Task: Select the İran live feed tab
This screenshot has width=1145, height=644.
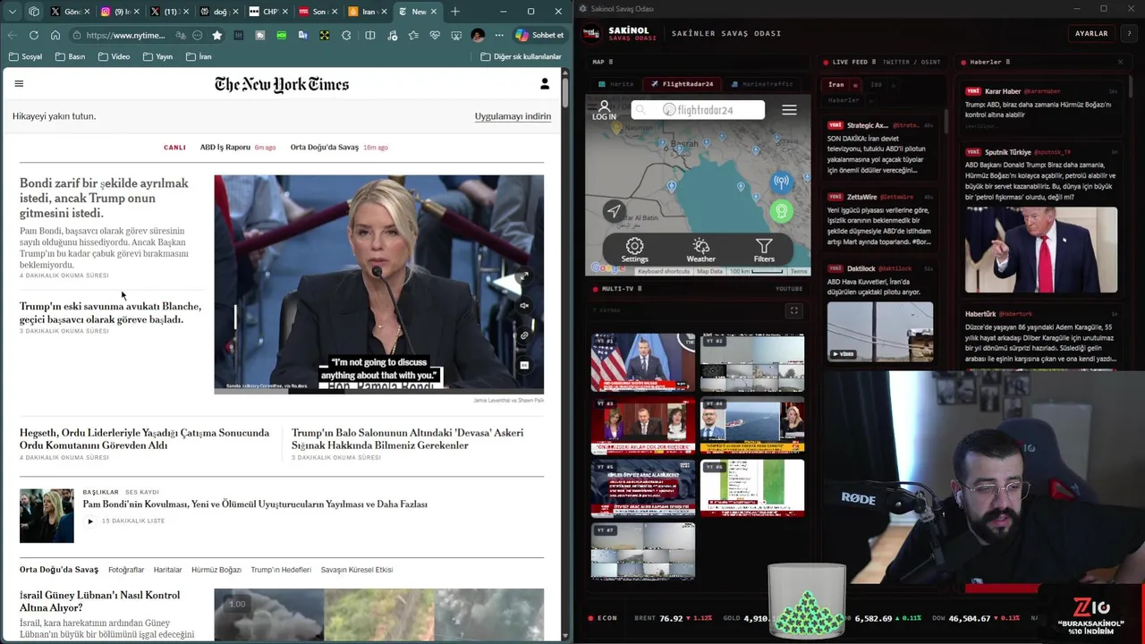Action: point(836,85)
